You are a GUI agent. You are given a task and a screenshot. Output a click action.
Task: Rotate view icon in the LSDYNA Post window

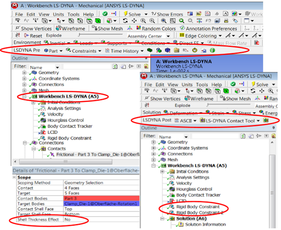tap(253, 91)
